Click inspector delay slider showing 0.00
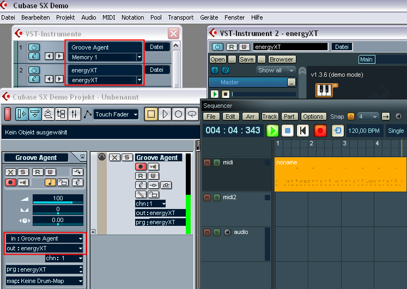The height and width of the screenshot is (289, 407). 58,221
